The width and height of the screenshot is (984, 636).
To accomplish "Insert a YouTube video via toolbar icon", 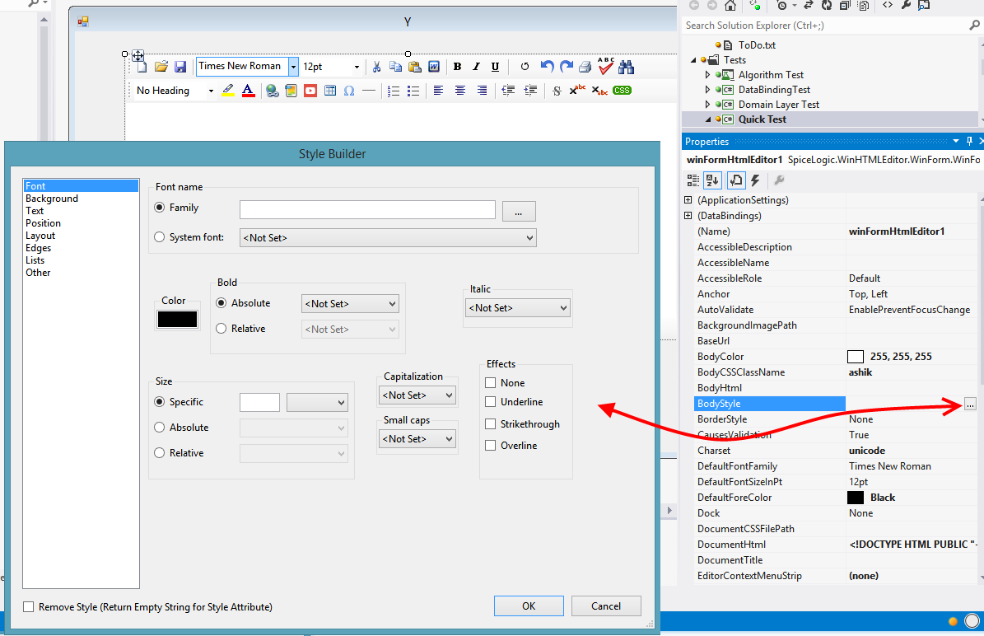I will coord(310,91).
